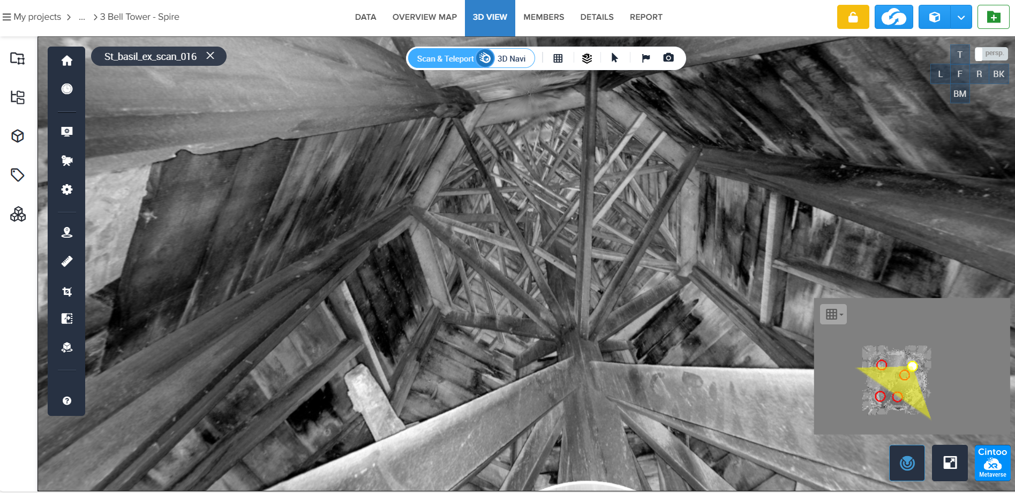Open the hierarchy tree sidebar icon
This screenshot has height=493, width=1015.
[x=18, y=97]
